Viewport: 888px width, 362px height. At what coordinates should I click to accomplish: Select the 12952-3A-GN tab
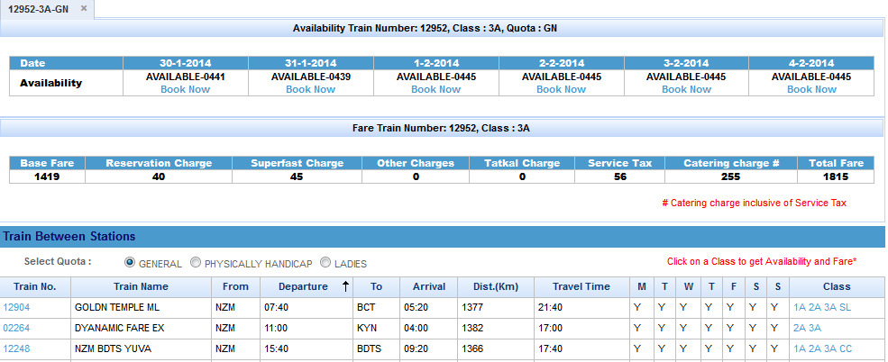pyautogui.click(x=39, y=9)
